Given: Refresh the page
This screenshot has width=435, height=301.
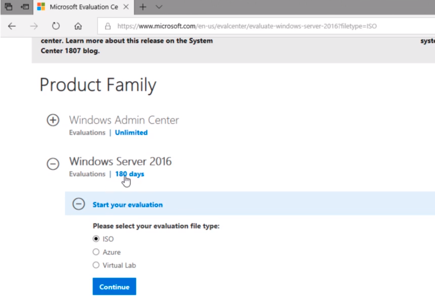Looking at the screenshot, I should tap(56, 26).
